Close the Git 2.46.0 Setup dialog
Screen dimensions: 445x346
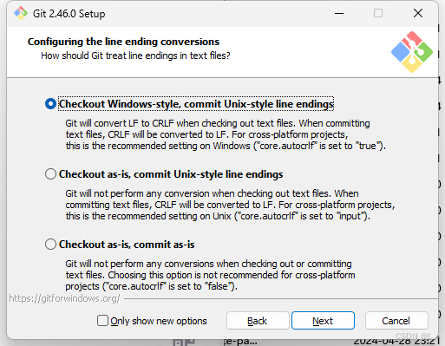click(x=418, y=13)
